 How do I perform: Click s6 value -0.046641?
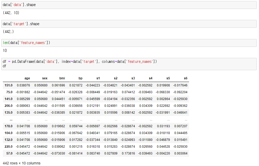[180, 113]
